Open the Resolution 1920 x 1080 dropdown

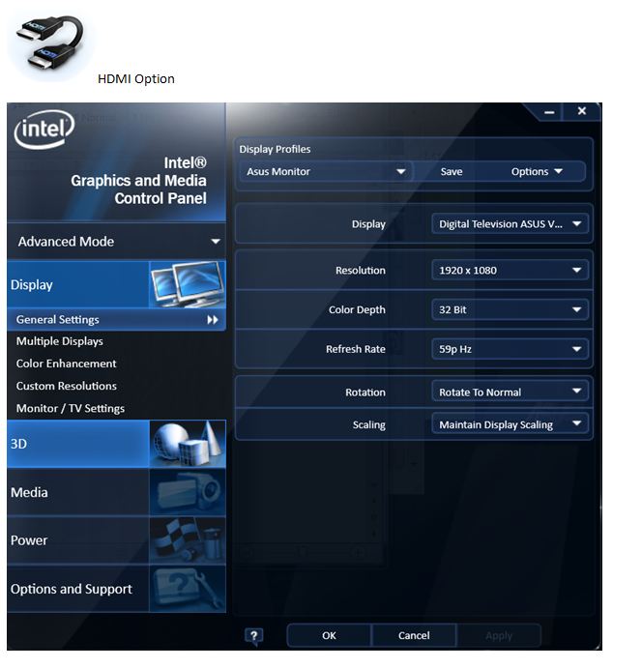pos(509,271)
